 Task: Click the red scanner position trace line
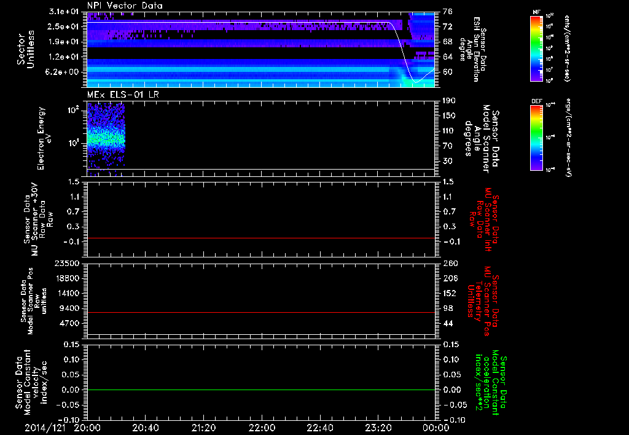tap(261, 312)
